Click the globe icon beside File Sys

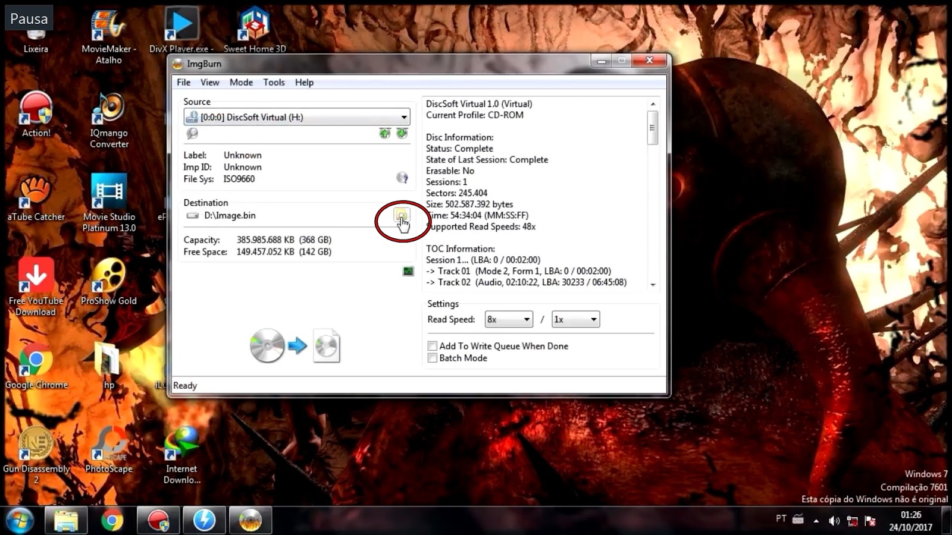click(x=402, y=178)
